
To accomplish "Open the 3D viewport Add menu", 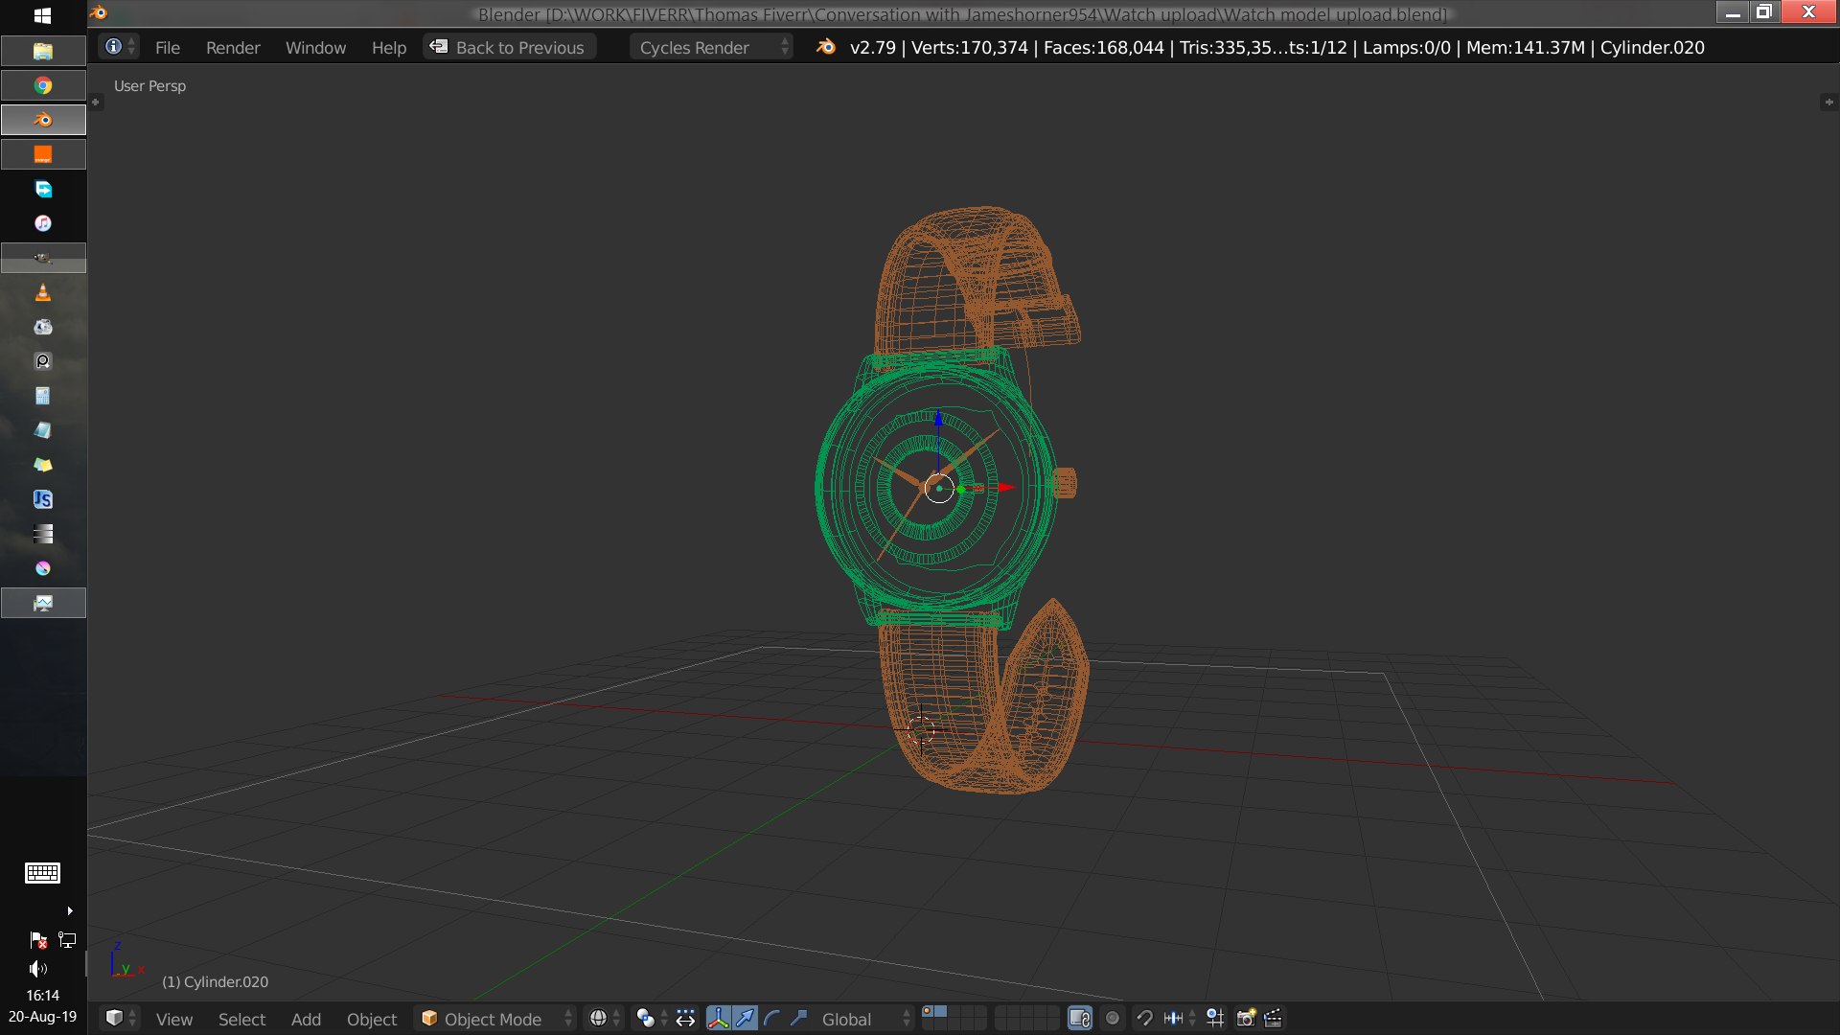I will pyautogui.click(x=306, y=1019).
